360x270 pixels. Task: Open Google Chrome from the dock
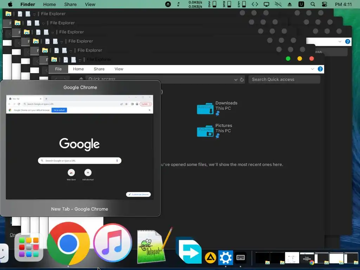pos(68,243)
